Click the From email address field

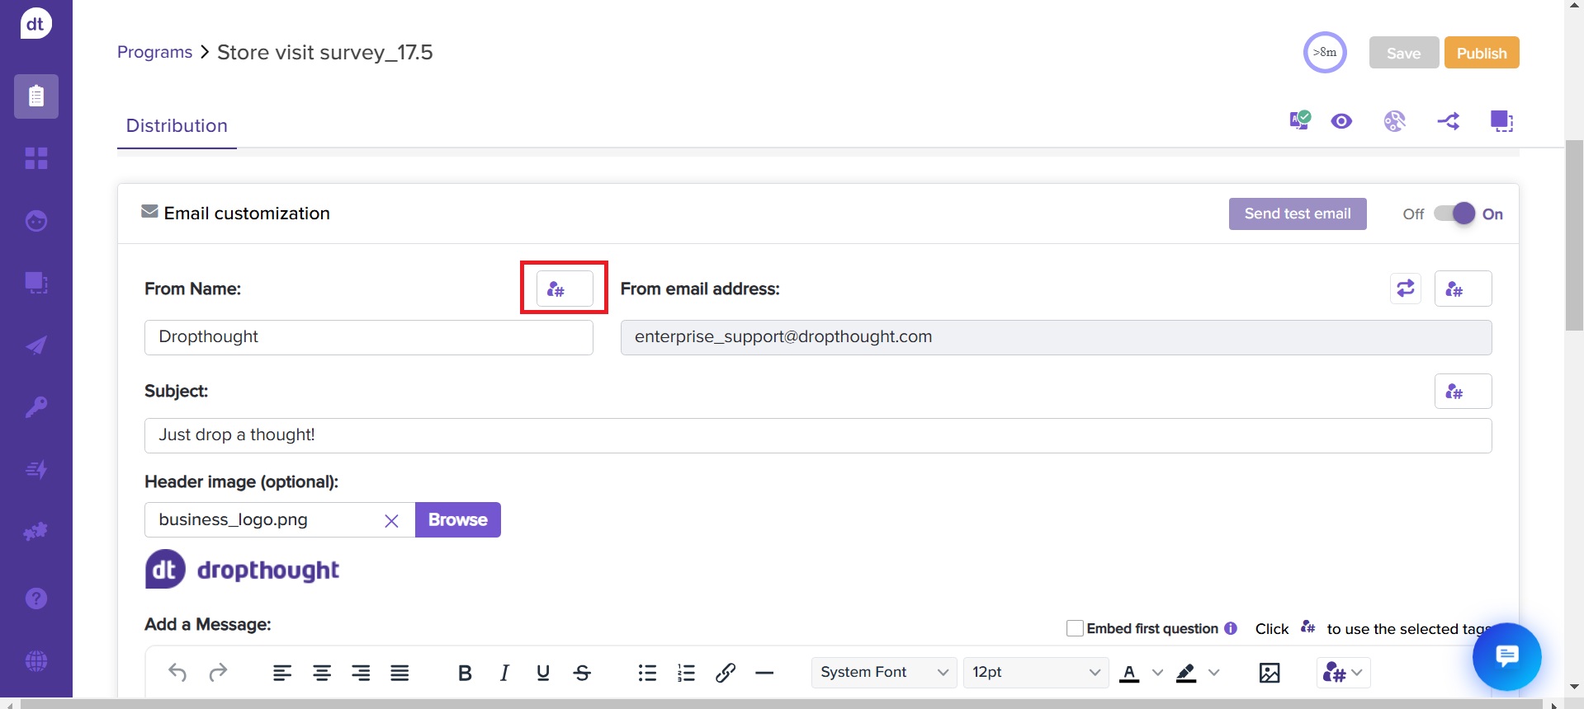(x=1057, y=337)
